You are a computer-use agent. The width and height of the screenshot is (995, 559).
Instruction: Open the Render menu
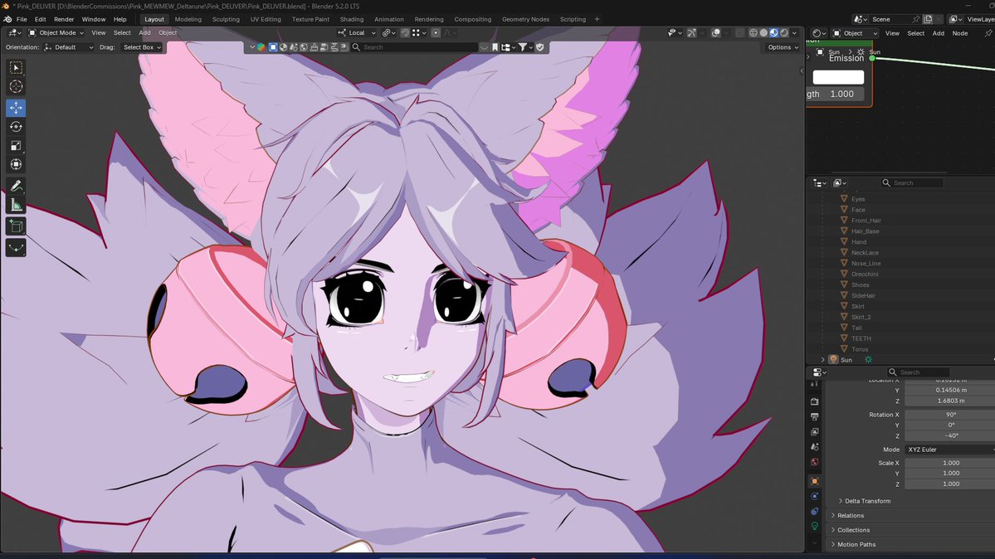pos(63,19)
